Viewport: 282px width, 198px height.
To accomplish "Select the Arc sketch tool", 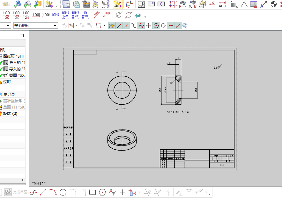I will coord(53,192).
